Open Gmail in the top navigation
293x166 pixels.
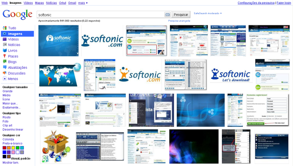pos(72,3)
